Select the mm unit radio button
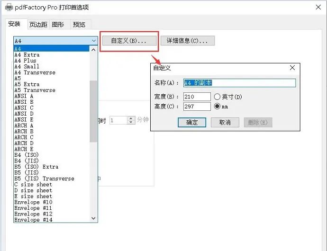 pyautogui.click(x=217, y=107)
